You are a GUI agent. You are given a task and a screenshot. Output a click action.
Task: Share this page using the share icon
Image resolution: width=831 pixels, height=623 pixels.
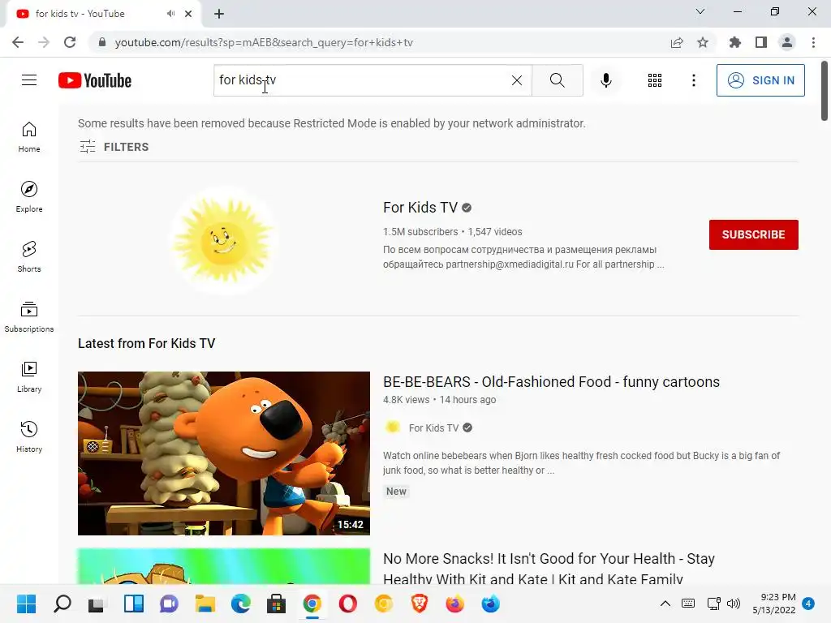677,42
